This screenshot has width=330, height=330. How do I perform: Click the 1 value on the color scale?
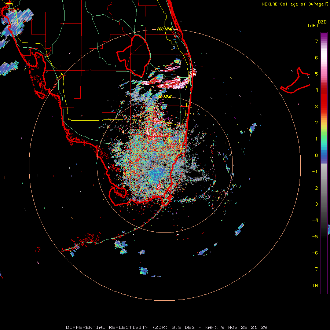[x=316, y=139]
